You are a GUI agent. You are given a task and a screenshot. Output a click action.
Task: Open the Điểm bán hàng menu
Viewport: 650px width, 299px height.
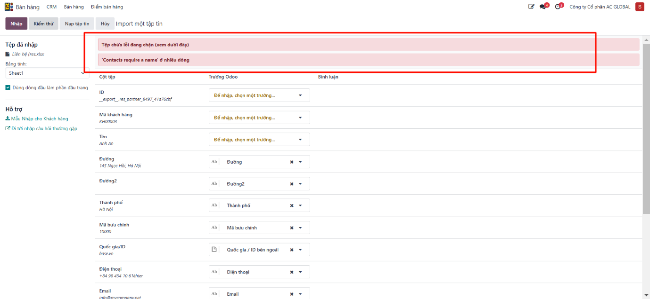(107, 7)
